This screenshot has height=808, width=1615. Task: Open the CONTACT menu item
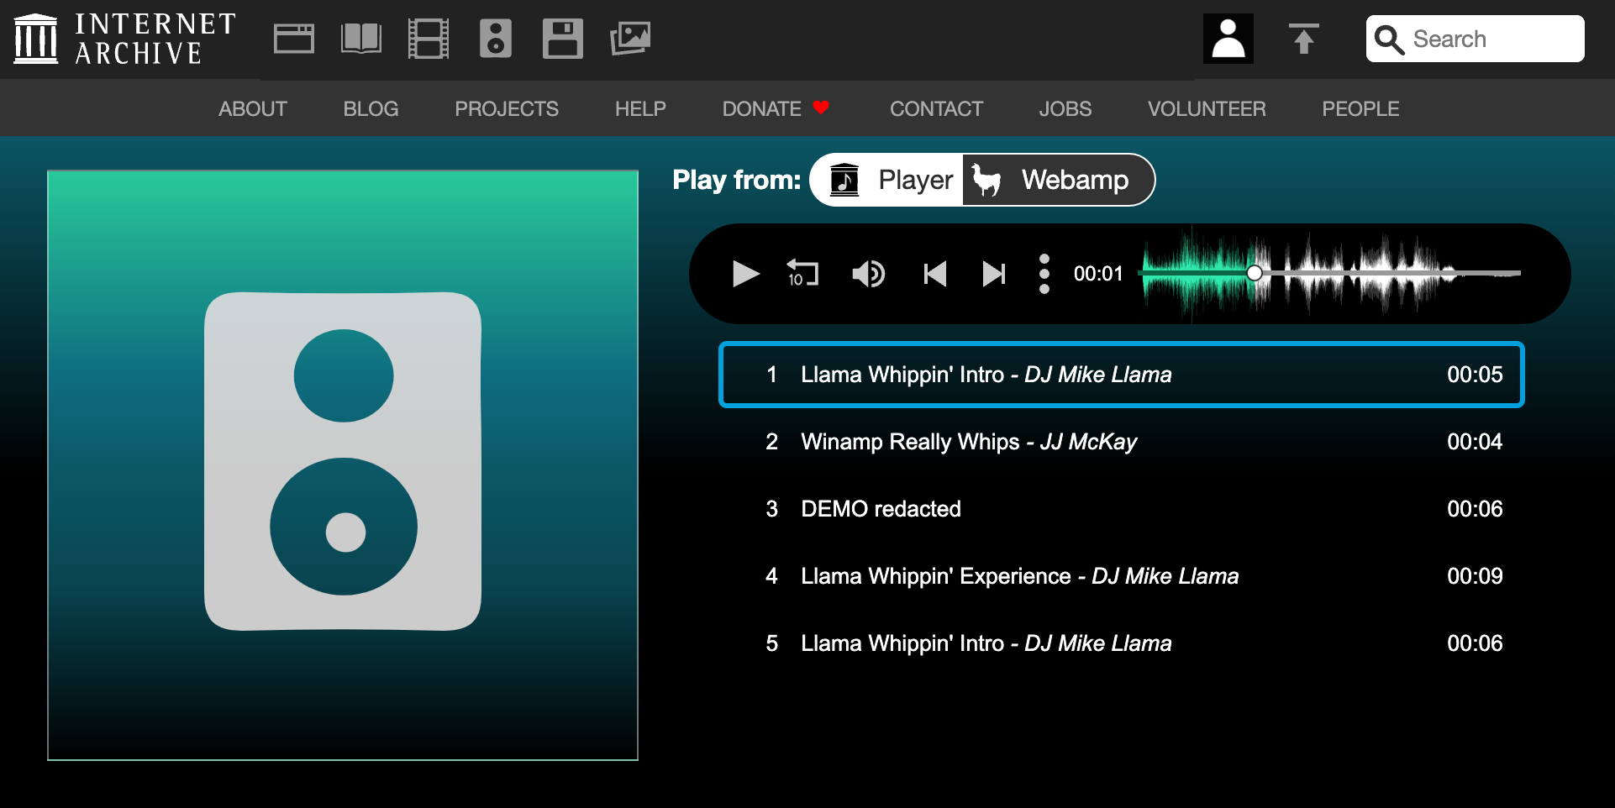coord(936,109)
